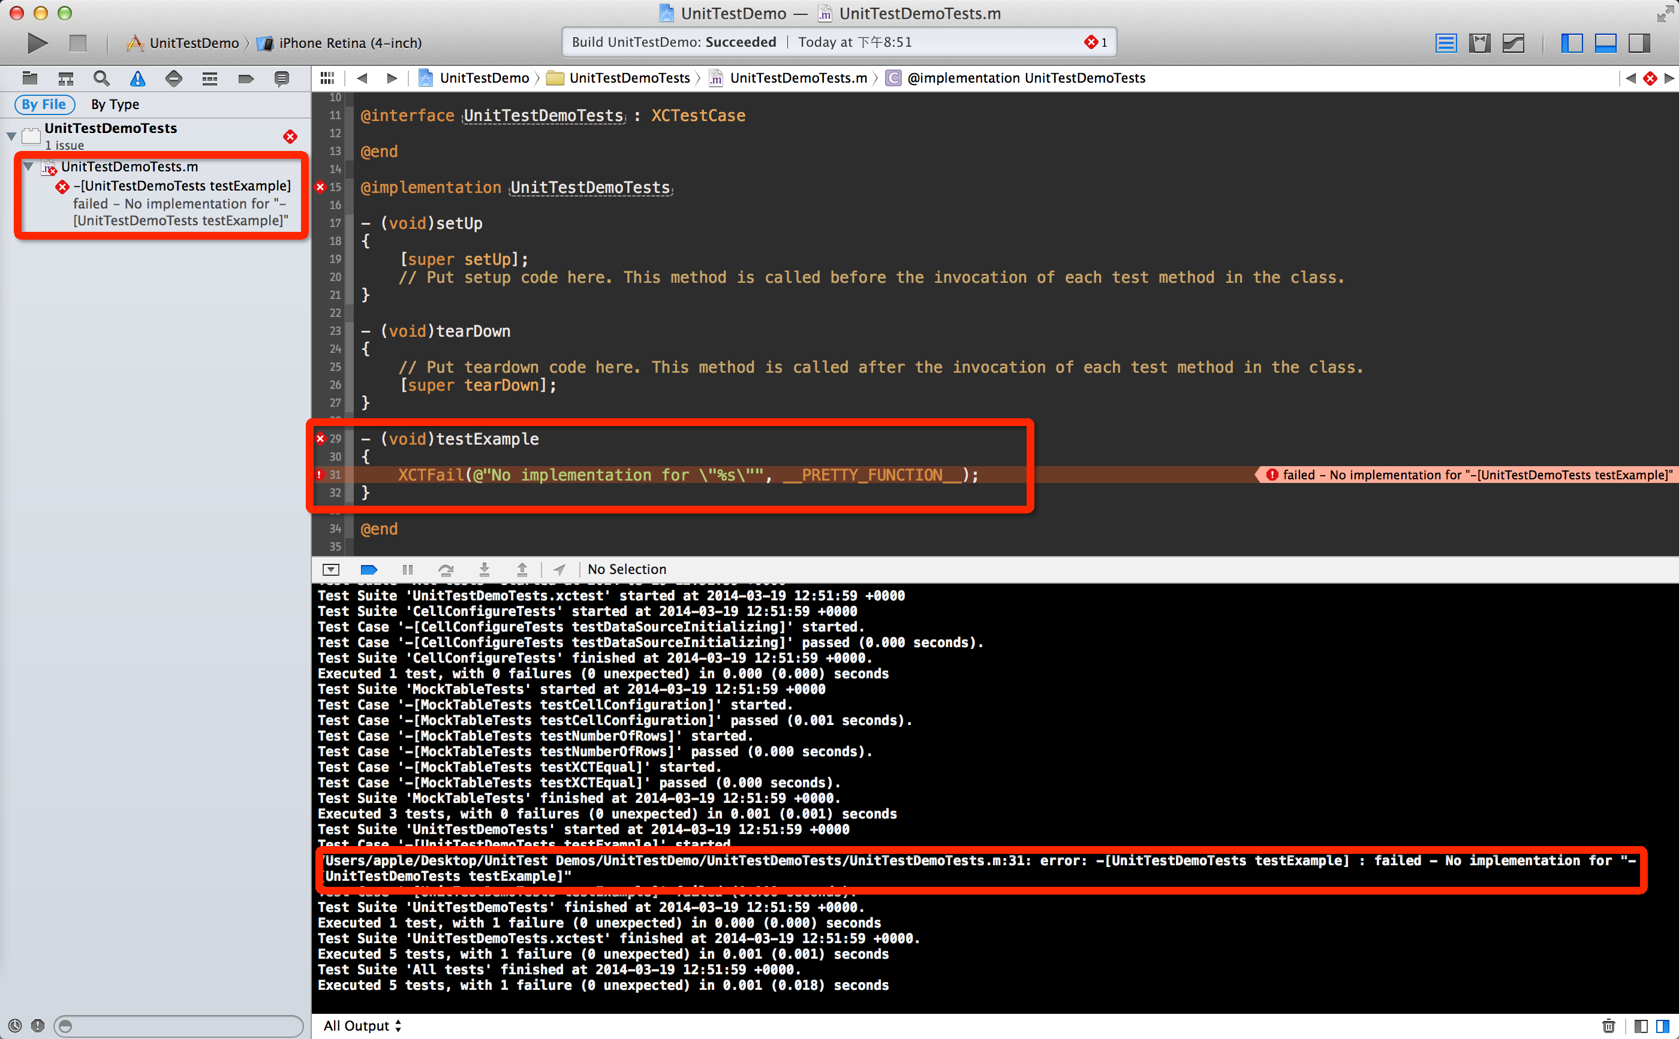The image size is (1679, 1039).
Task: Open the related items grid menu
Action: (x=327, y=78)
